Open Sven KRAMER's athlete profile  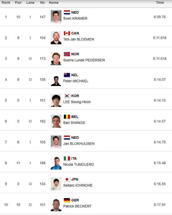tap(75, 19)
